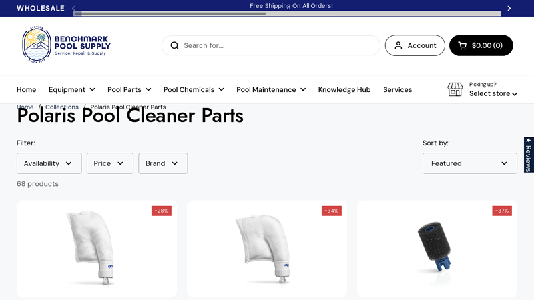Click the store pickup icon
Viewport: 534px width, 300px height.
coord(455,89)
